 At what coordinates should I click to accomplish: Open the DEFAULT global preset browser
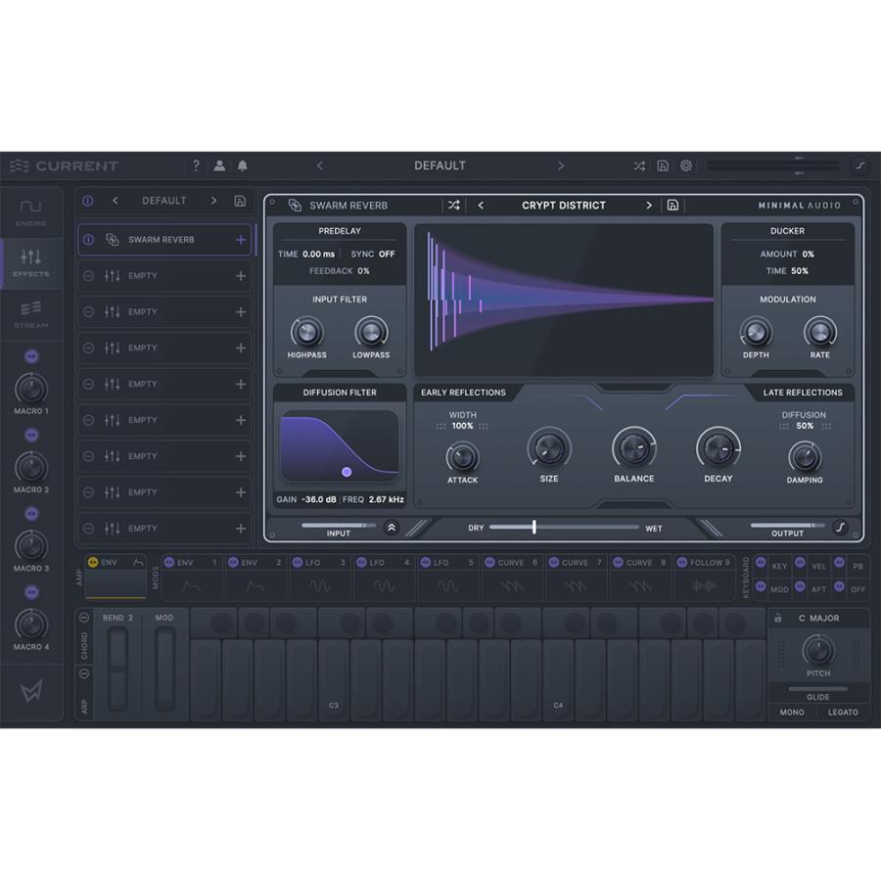click(440, 165)
